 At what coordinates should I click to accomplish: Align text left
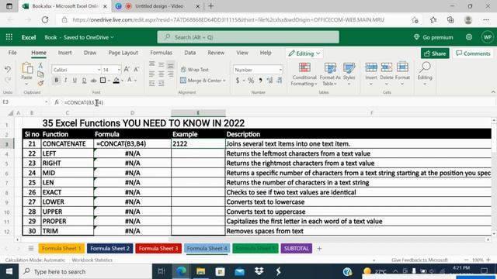click(152, 74)
